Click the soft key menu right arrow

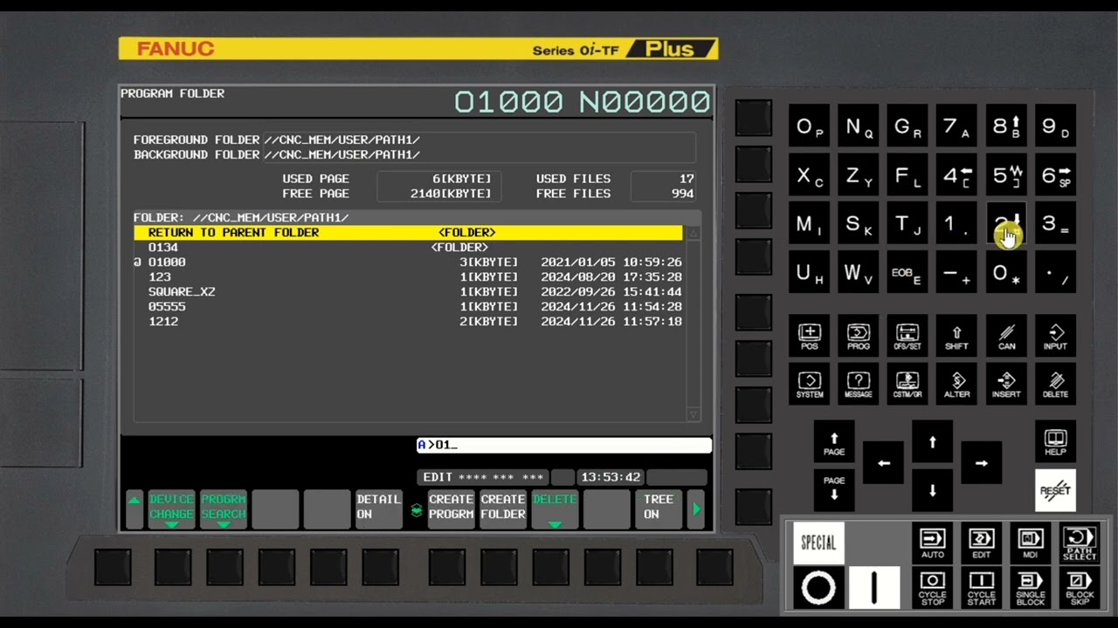(696, 509)
